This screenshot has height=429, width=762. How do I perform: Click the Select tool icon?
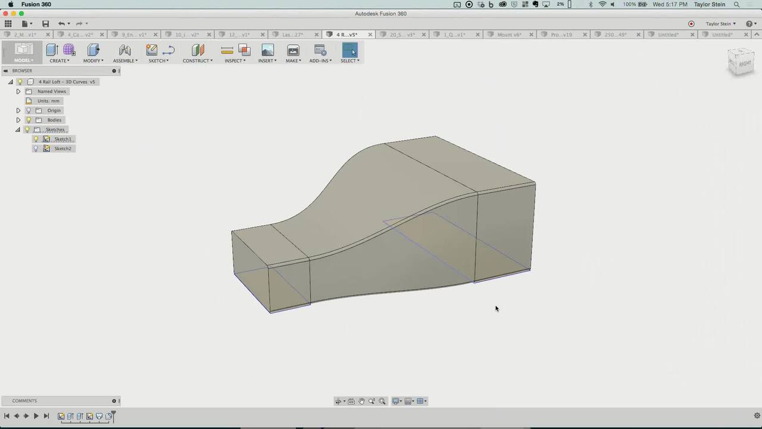349,50
